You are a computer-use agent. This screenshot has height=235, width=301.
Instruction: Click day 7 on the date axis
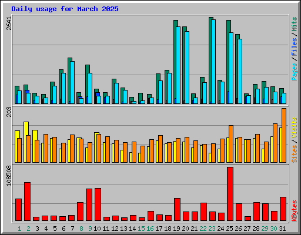pyautogui.click(x=72, y=229)
